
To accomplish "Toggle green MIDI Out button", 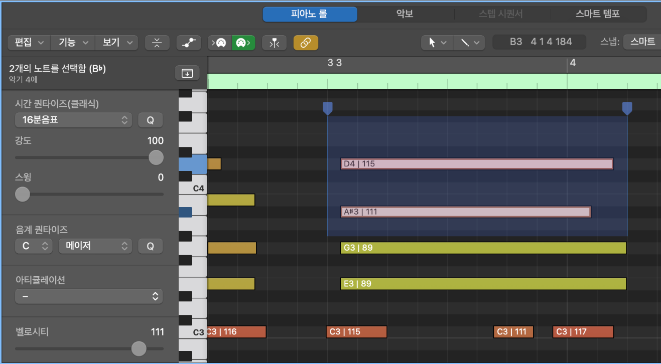I will pos(243,43).
